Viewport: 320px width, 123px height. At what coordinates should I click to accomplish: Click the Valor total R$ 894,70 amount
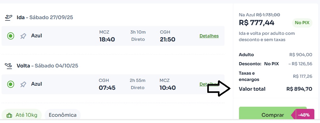(x=299, y=89)
